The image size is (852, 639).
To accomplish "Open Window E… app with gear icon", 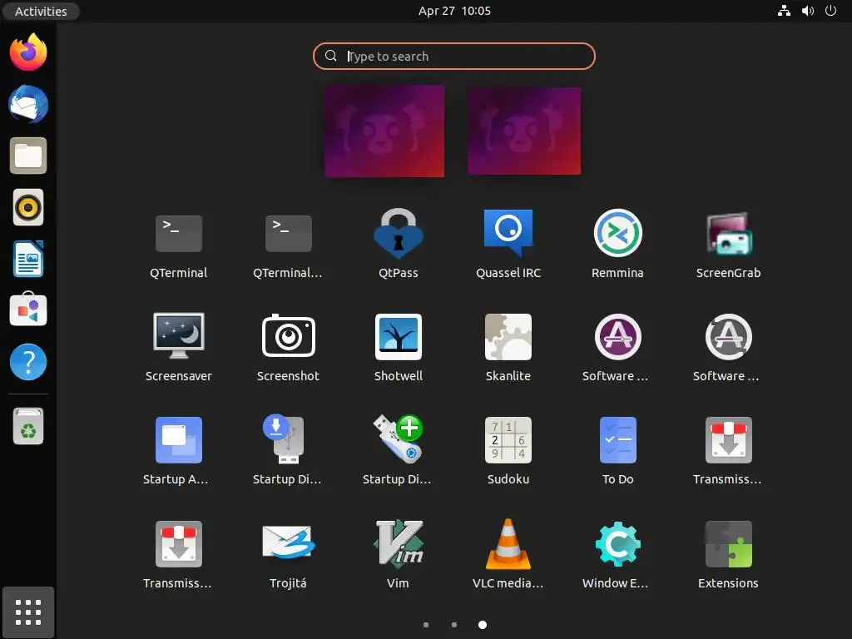I will coord(618,544).
